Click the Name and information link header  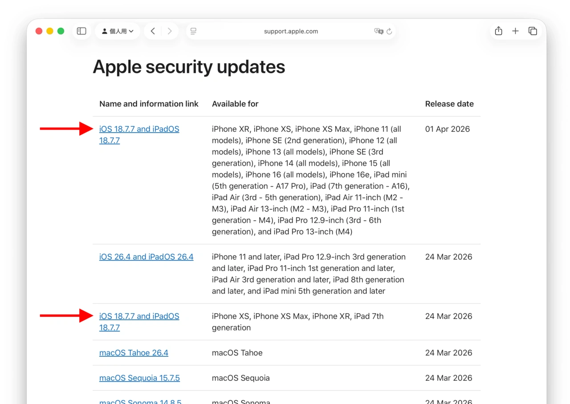(149, 104)
